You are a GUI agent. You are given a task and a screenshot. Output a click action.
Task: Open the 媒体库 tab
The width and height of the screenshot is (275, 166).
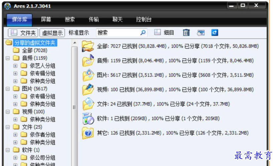19,19
